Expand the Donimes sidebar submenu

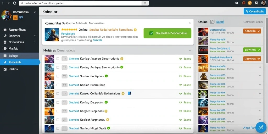(x=35, y=36)
